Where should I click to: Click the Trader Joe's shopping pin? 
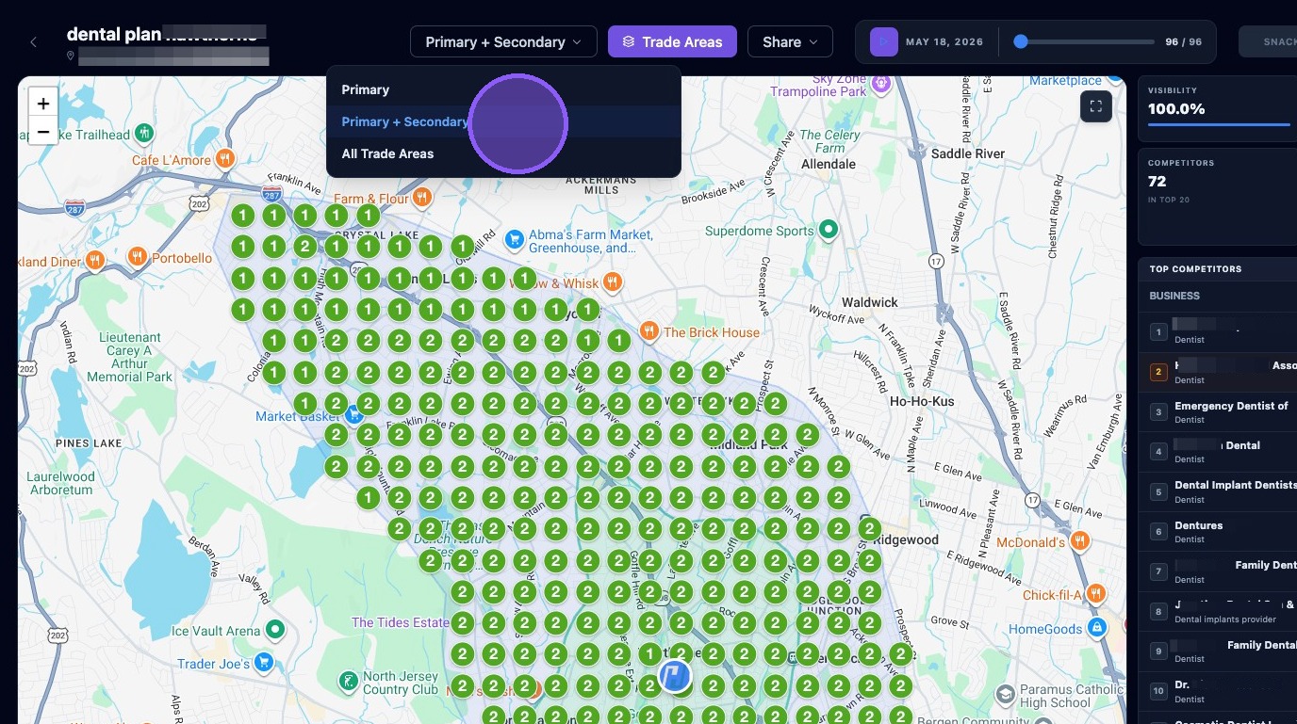coord(264,663)
